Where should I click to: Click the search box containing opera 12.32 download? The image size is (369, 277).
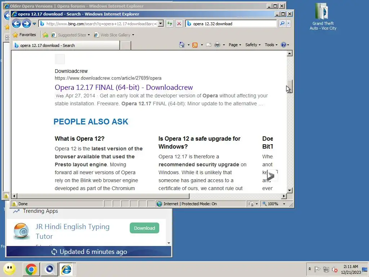[231, 23]
